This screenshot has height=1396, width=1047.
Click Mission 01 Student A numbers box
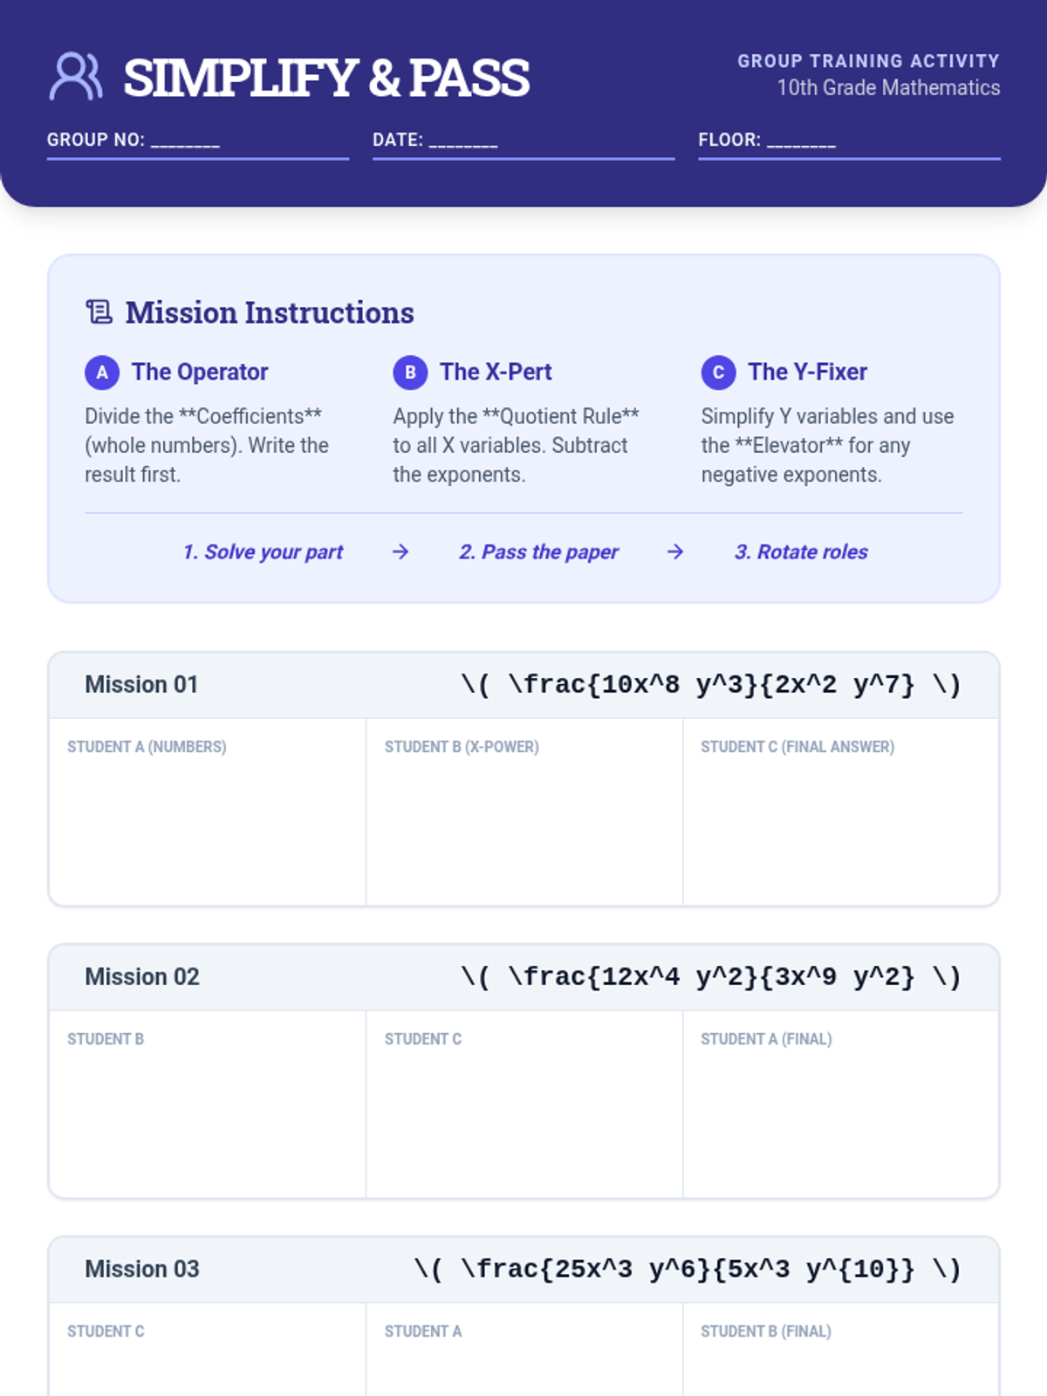tap(208, 820)
